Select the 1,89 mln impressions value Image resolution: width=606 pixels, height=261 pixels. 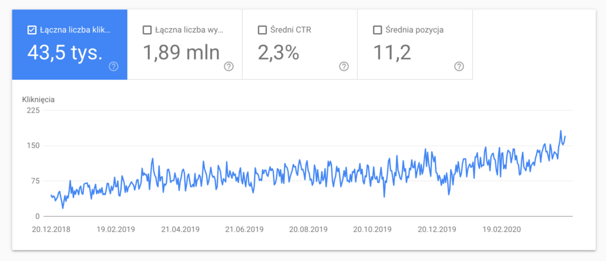(181, 53)
